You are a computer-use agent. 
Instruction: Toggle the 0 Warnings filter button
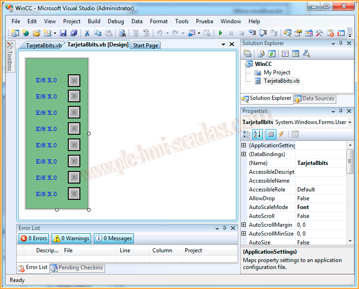tap(72, 238)
